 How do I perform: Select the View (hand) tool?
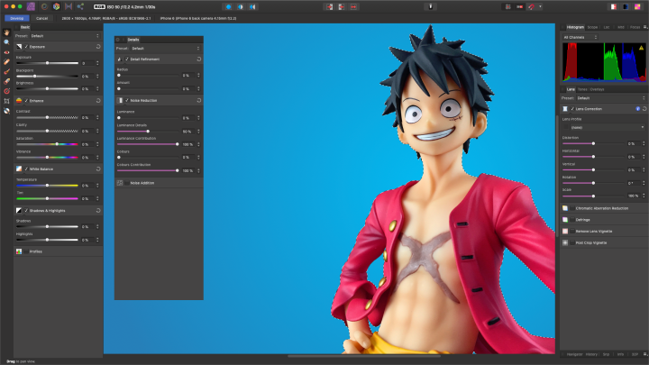click(6, 32)
